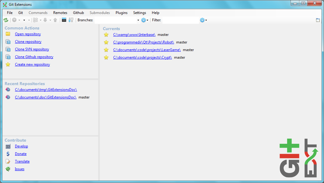Open the projects\LaserGame\ repository link
324x183 pixels.
pyautogui.click(x=147, y=50)
